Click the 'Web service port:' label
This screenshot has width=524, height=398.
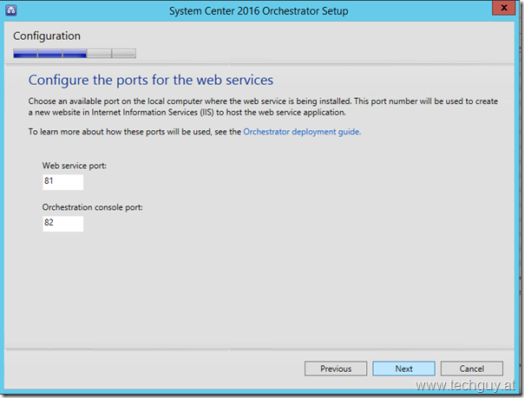click(x=75, y=166)
